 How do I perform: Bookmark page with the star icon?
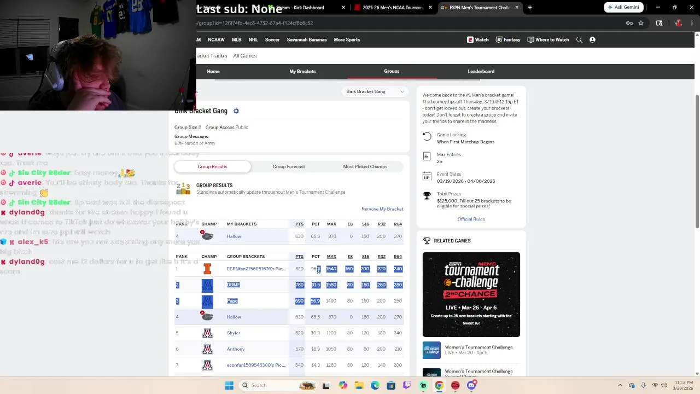(641, 23)
